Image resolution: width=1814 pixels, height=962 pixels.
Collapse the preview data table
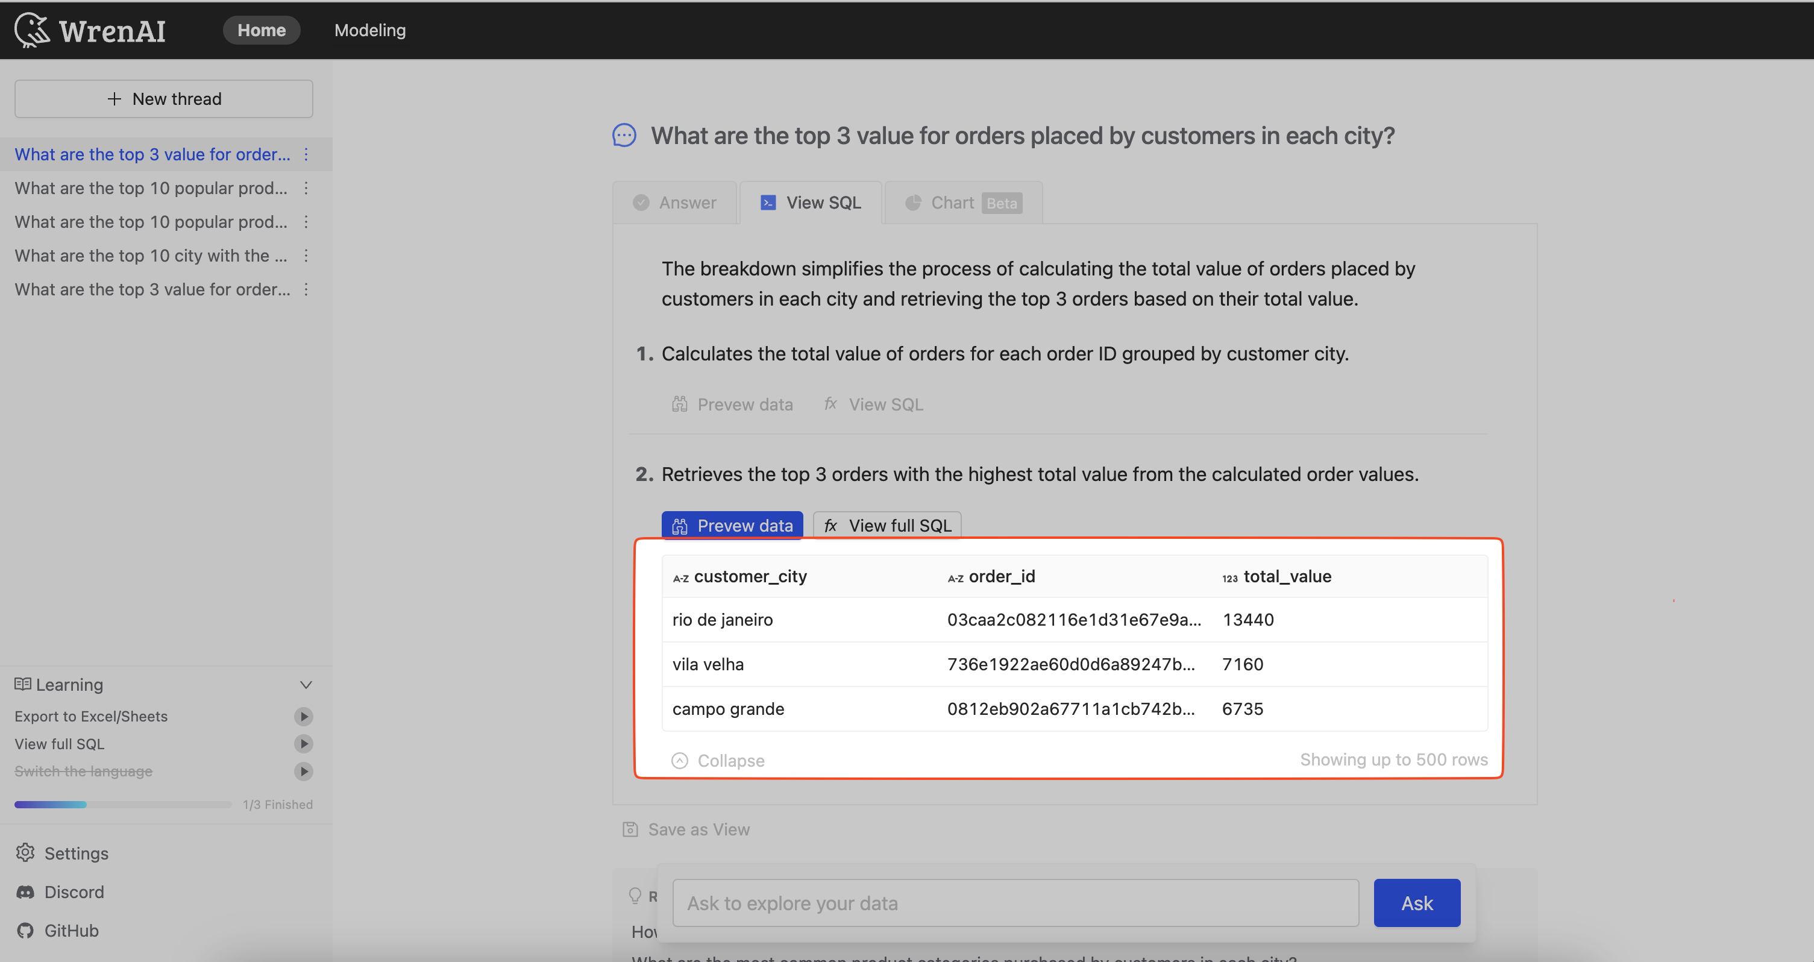[718, 761]
